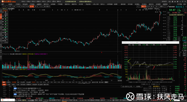The height and width of the screenshot is (102, 187).
Task: Open 交易 menu
Action: click(x=54, y=1)
